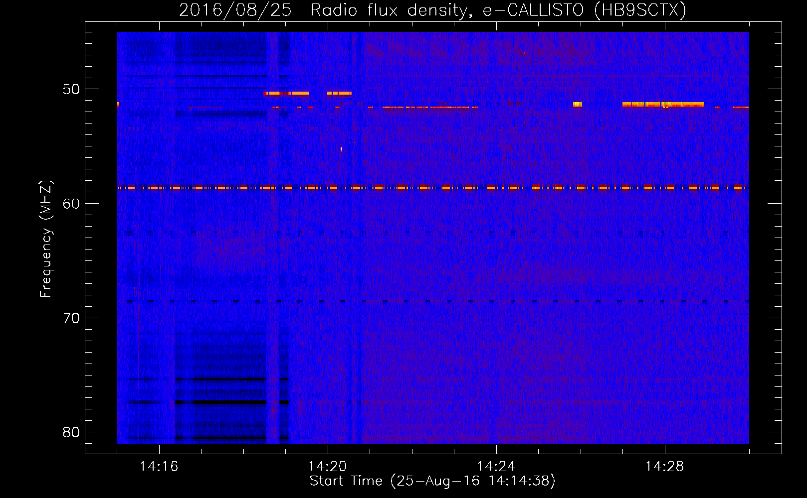Screen dimensions: 807x498
Task: Select the 'Frequency (MHZ)' axis label
Action: [46, 239]
